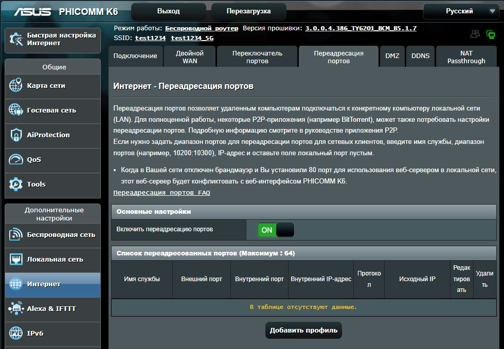Open the Переадресация портов FAQ link
Screen dimensions: 504x349
(x=161, y=193)
